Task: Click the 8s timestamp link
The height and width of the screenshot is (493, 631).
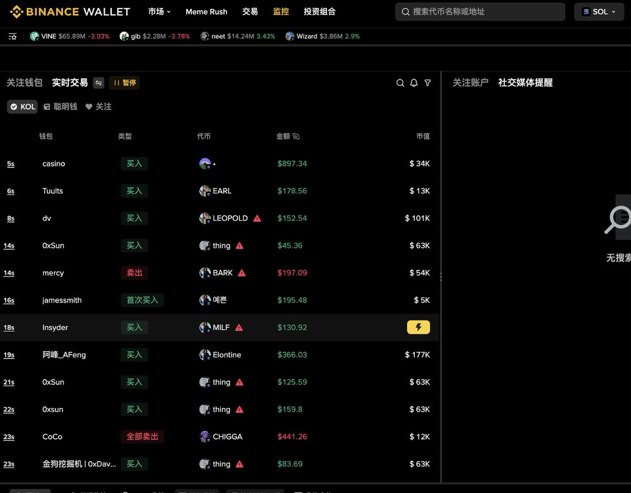Action: (11, 219)
